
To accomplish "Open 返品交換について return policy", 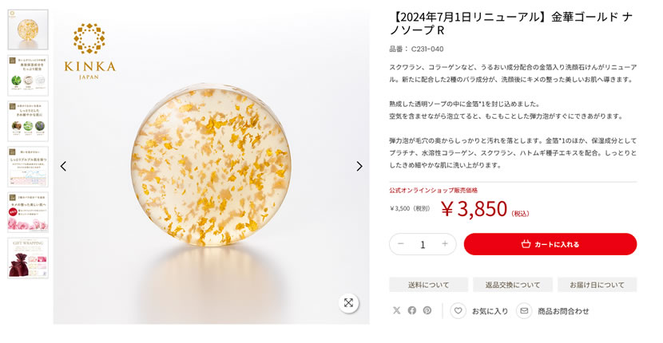I will coord(513,285).
